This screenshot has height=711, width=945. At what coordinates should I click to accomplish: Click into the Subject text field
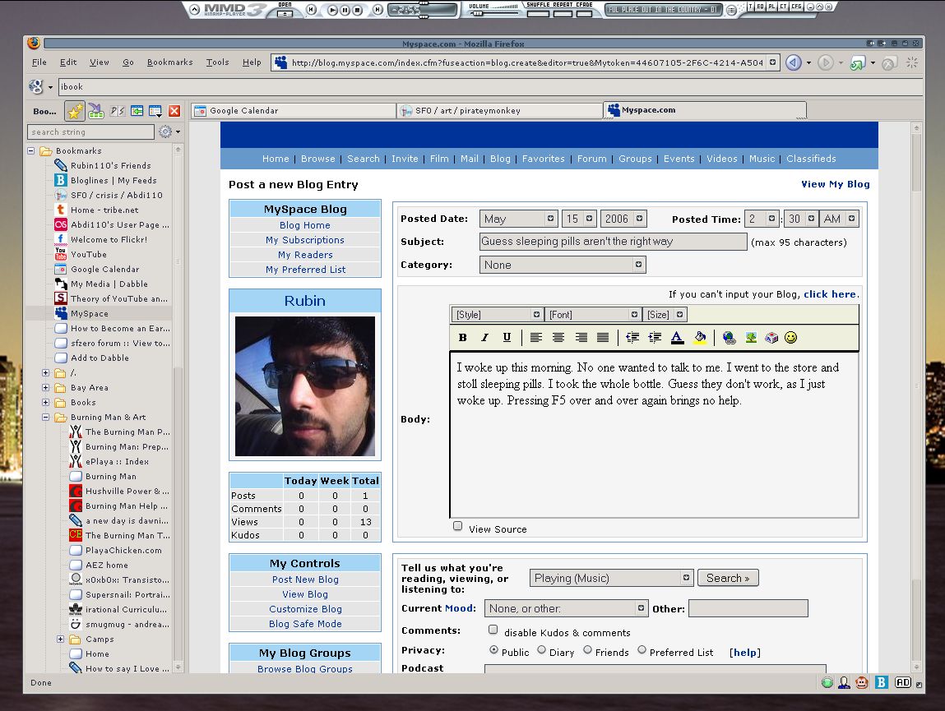(x=613, y=242)
